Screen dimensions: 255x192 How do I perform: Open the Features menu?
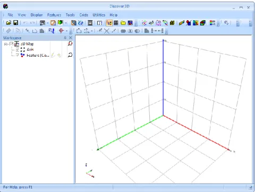point(54,15)
